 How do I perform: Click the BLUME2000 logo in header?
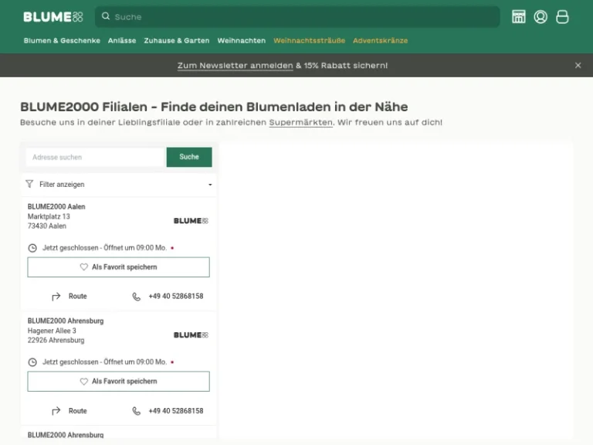pos(53,17)
